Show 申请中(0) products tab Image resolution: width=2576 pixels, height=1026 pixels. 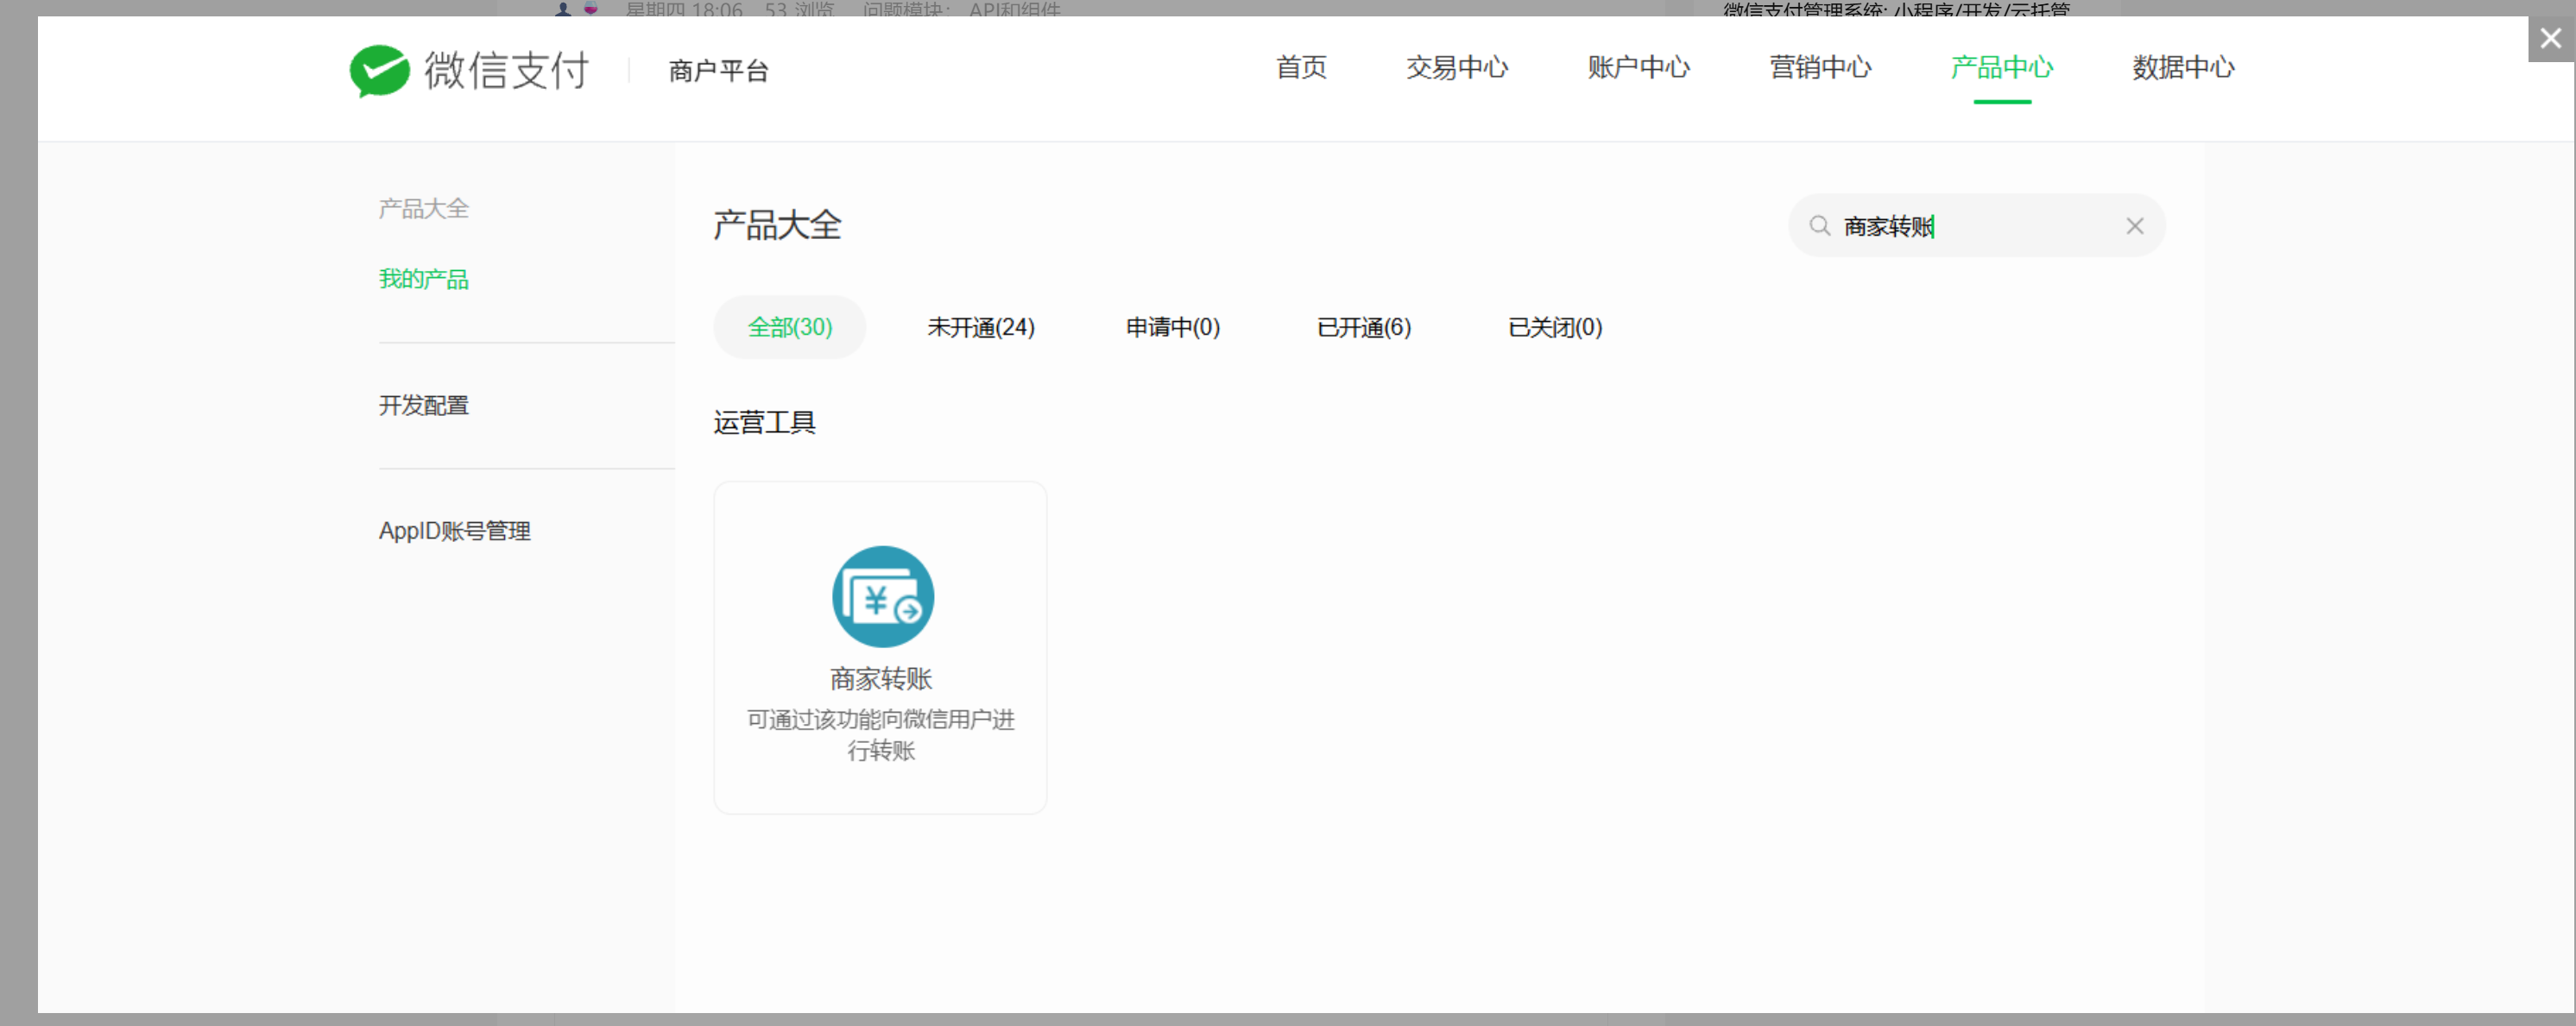click(x=1172, y=327)
